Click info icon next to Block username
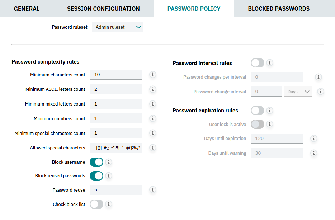 (109, 162)
